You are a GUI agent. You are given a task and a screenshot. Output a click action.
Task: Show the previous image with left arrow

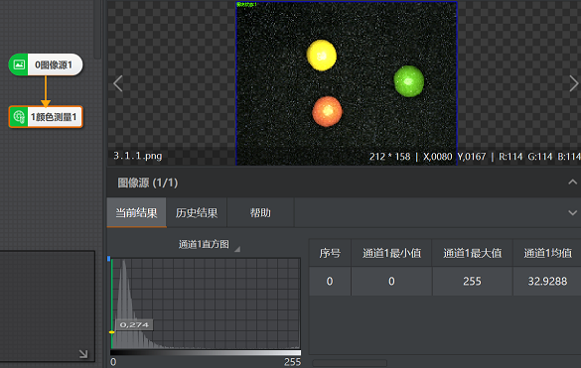coord(118,83)
